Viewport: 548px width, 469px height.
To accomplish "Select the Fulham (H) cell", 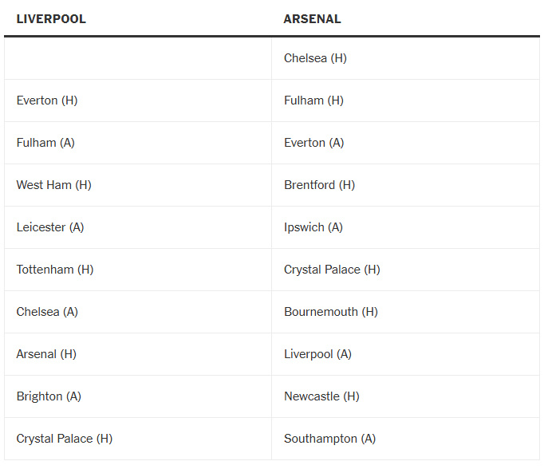I will (313, 100).
